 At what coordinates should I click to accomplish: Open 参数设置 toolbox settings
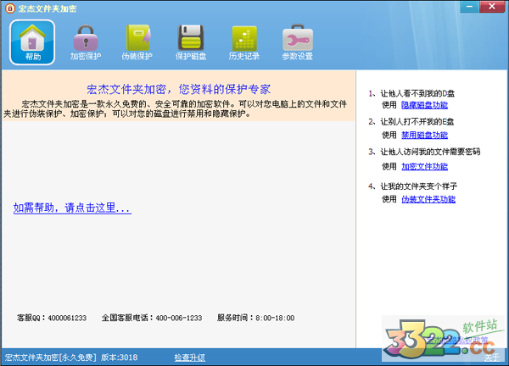(x=298, y=42)
